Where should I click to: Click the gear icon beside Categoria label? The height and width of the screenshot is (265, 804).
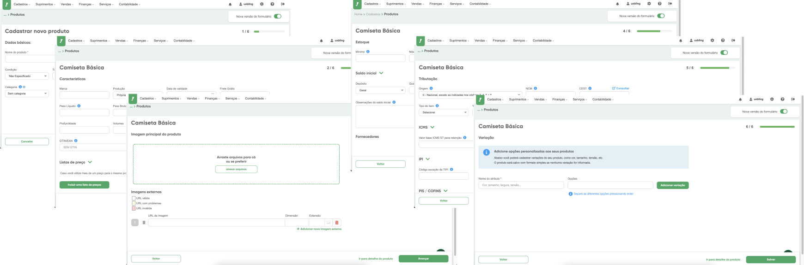click(x=24, y=87)
